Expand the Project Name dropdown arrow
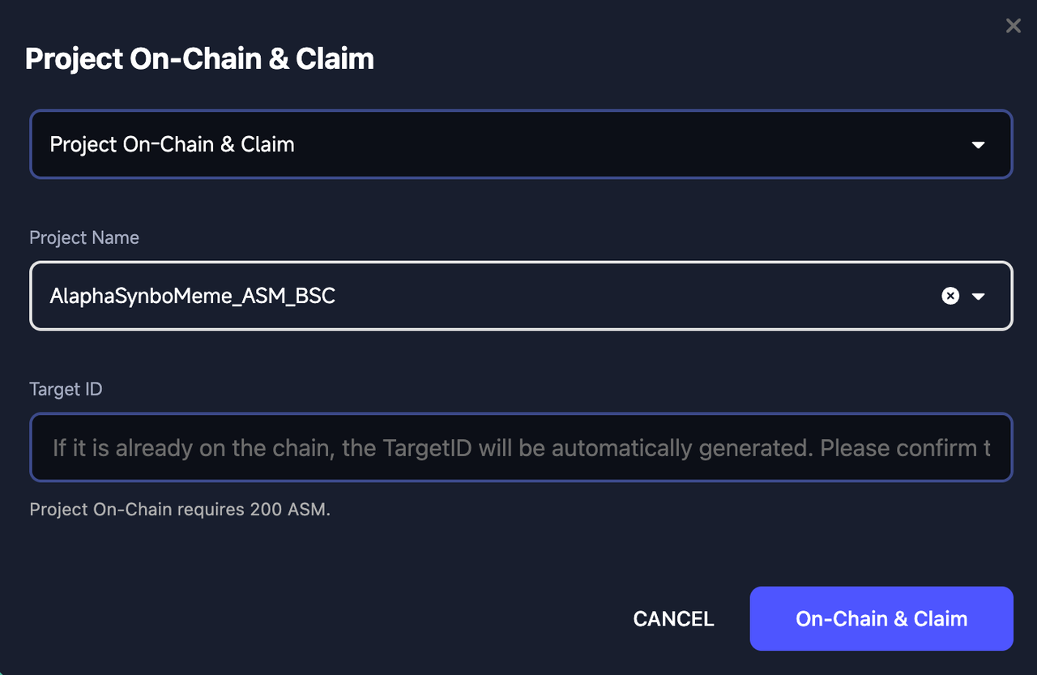Image resolution: width=1037 pixels, height=675 pixels. pos(978,297)
